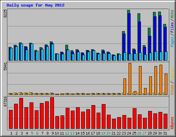Screen dimensions: 176x137
Task: Click the dark blue files bar for day 28
Action: 150,45
